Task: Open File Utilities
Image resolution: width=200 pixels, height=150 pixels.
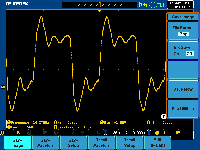Action: pos(183,109)
